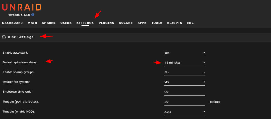Change the Enable spinup groups dropdown
The image size is (271, 119).
click(185, 72)
